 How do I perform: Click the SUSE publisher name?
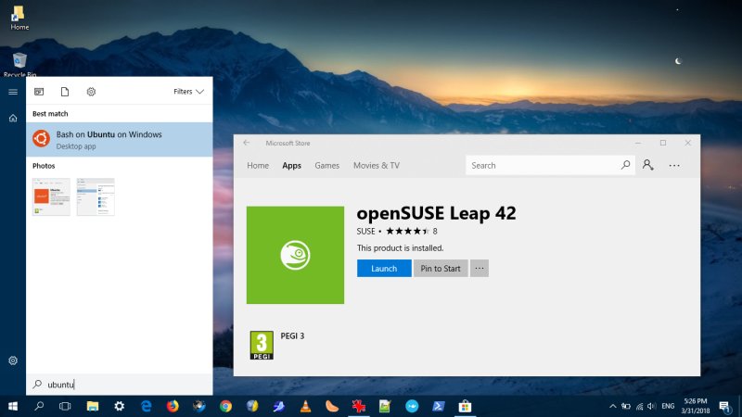365,231
